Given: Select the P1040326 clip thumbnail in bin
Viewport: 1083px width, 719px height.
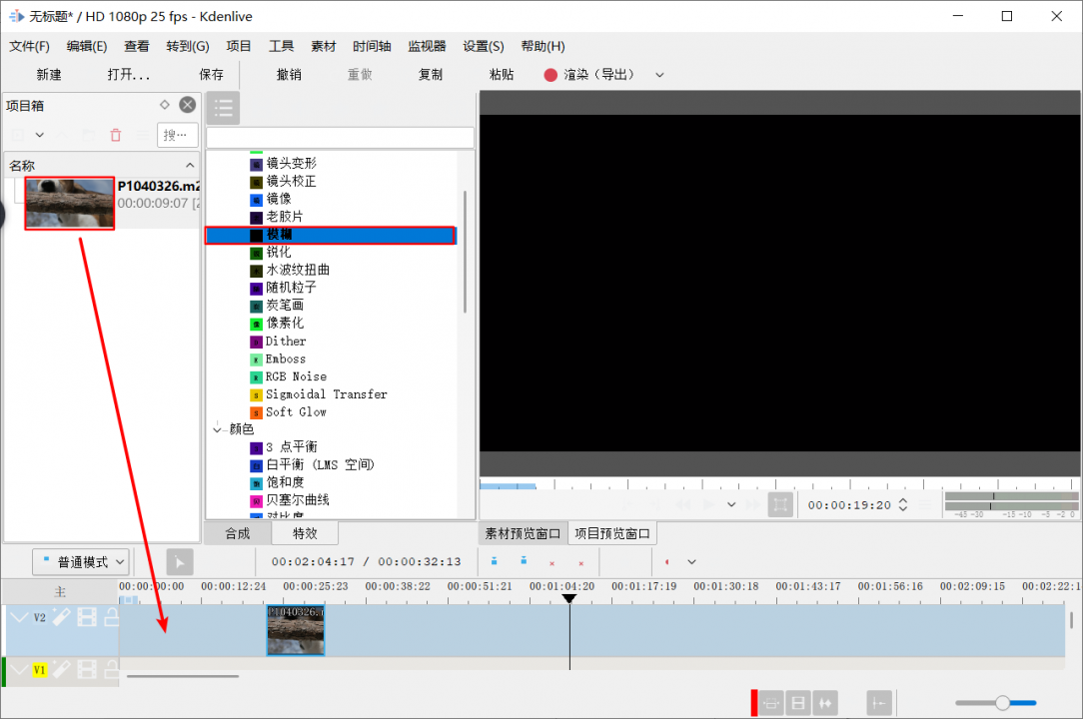Looking at the screenshot, I should coord(70,204).
